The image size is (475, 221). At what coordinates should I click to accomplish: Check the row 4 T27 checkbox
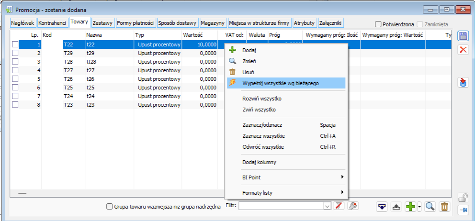pyautogui.click(x=15, y=70)
